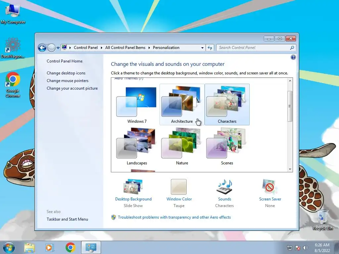Viewport: 339px width, 254px height.
Task: Click Personalization breadcrumb
Action: click(166, 48)
